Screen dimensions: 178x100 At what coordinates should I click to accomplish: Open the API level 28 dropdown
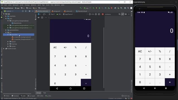pos(59,14)
